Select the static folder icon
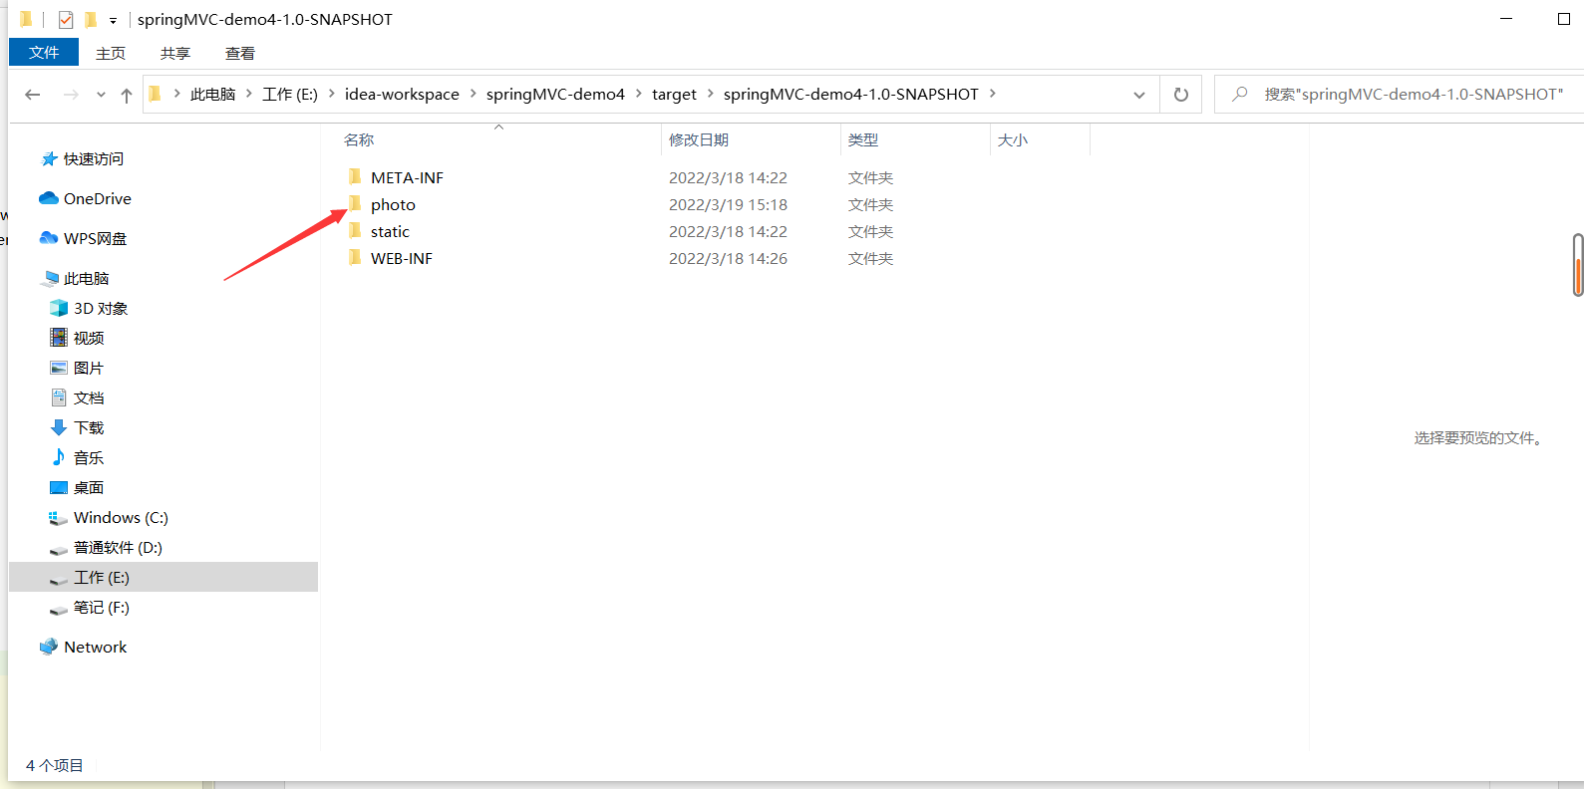This screenshot has width=1584, height=789. point(355,231)
